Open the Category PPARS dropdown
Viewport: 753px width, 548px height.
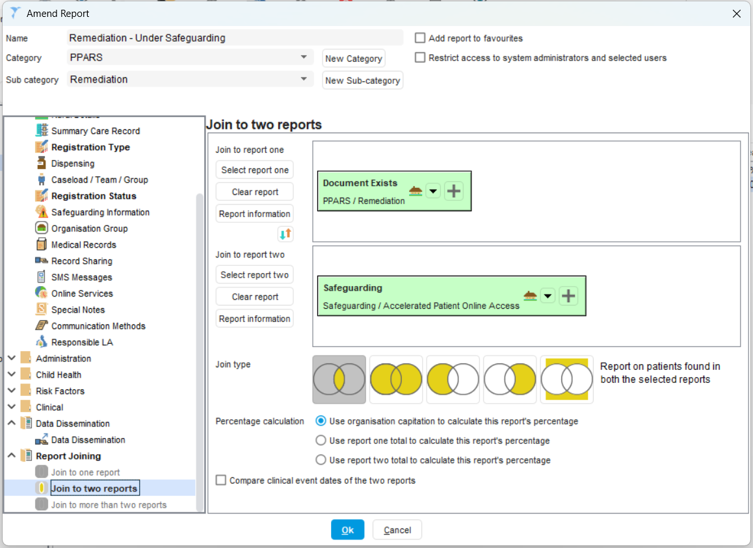pyautogui.click(x=303, y=57)
